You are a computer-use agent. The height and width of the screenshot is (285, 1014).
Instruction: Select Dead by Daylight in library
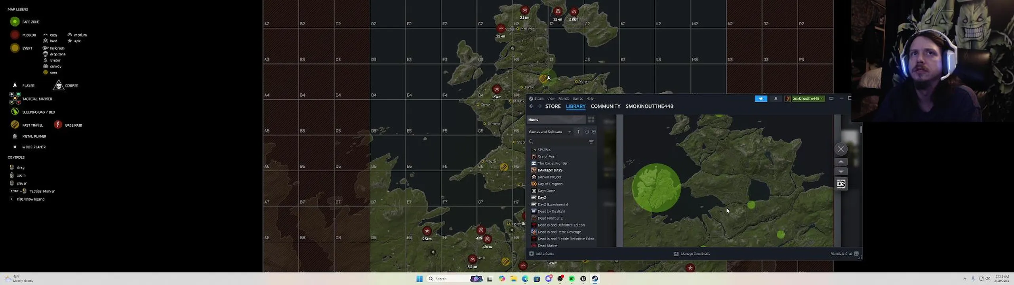(551, 211)
